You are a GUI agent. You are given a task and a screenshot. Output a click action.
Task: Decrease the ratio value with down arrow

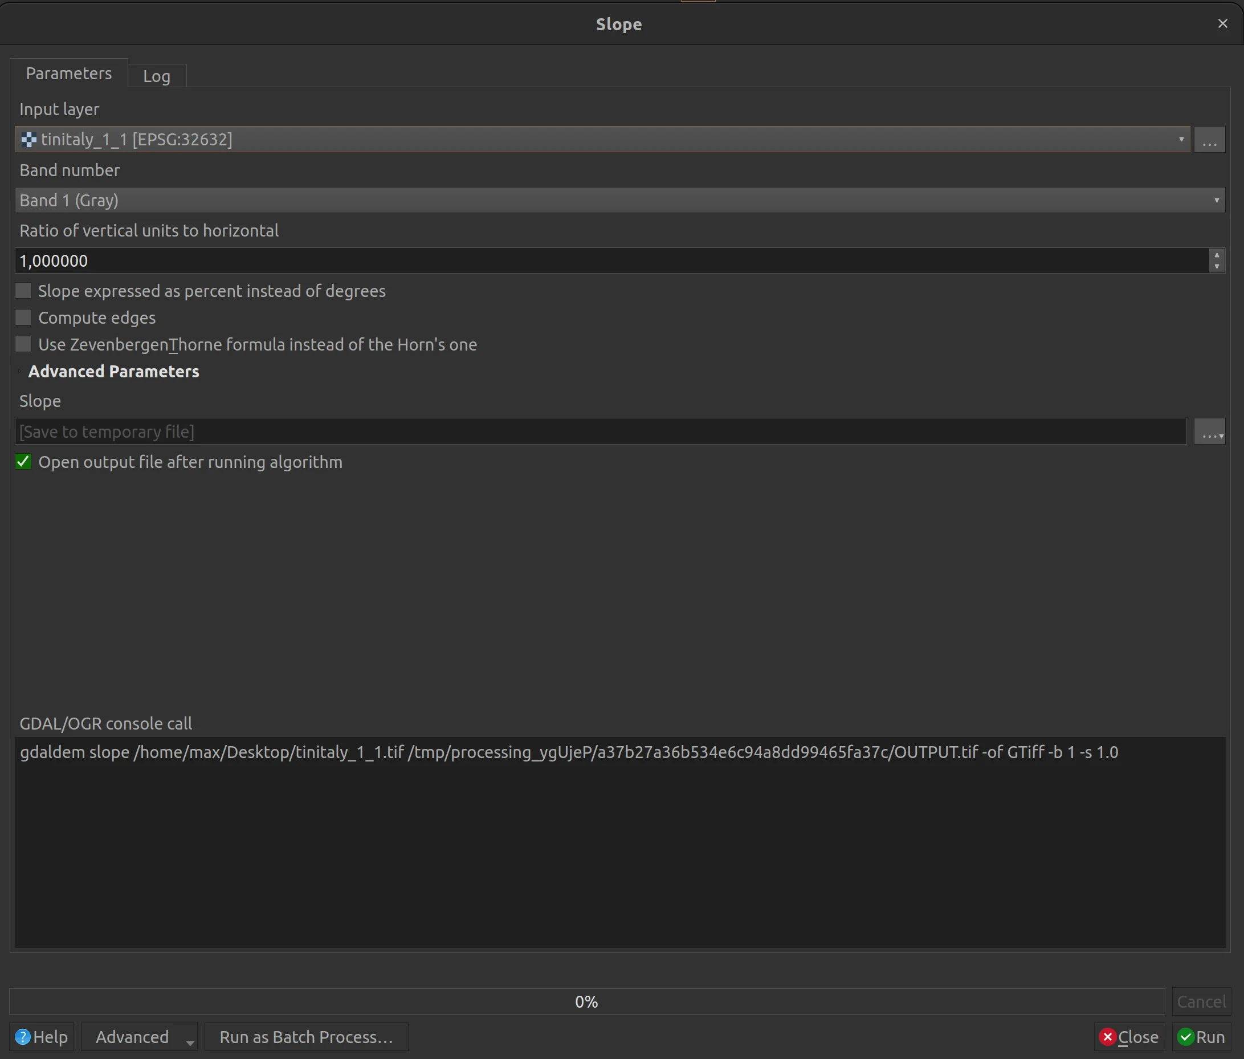pos(1217,267)
